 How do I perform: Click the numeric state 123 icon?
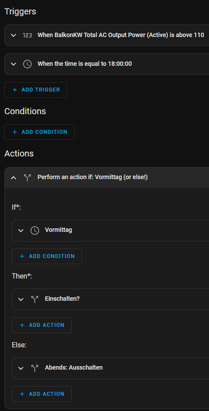click(27, 35)
